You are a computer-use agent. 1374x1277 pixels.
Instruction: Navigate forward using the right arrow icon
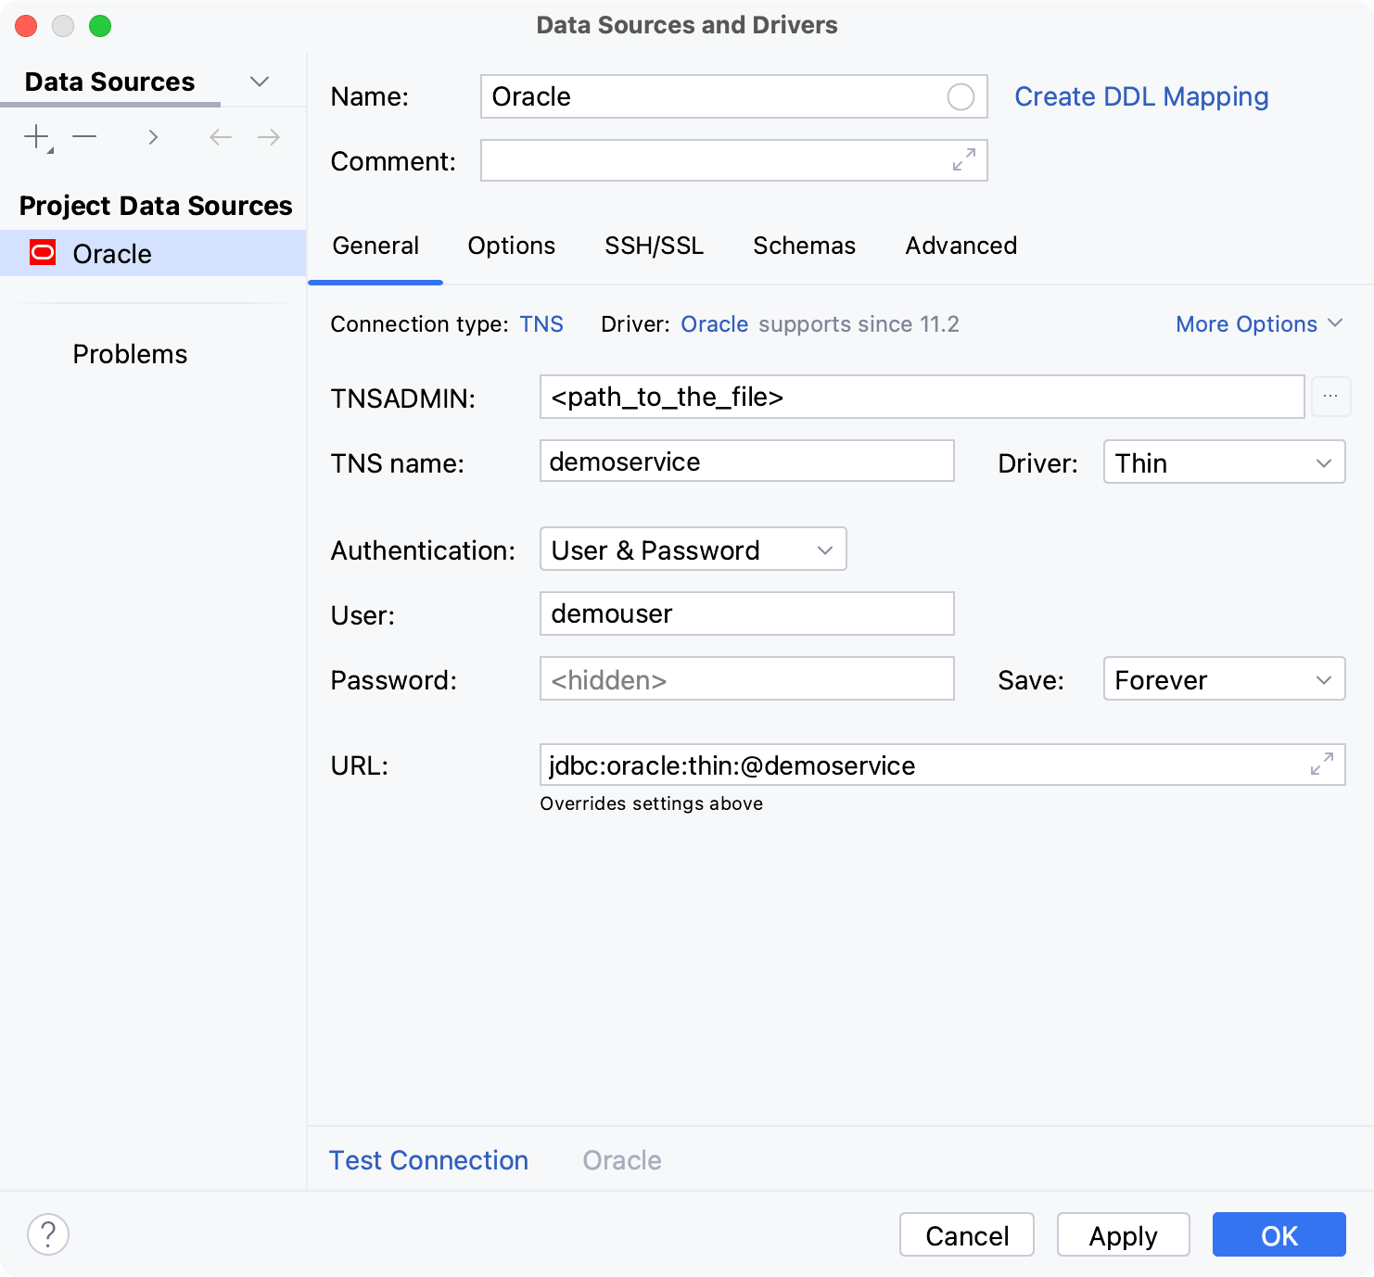click(x=268, y=136)
